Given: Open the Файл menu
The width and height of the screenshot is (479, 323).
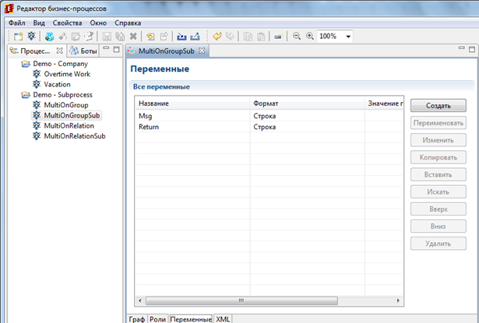Looking at the screenshot, I should point(17,23).
